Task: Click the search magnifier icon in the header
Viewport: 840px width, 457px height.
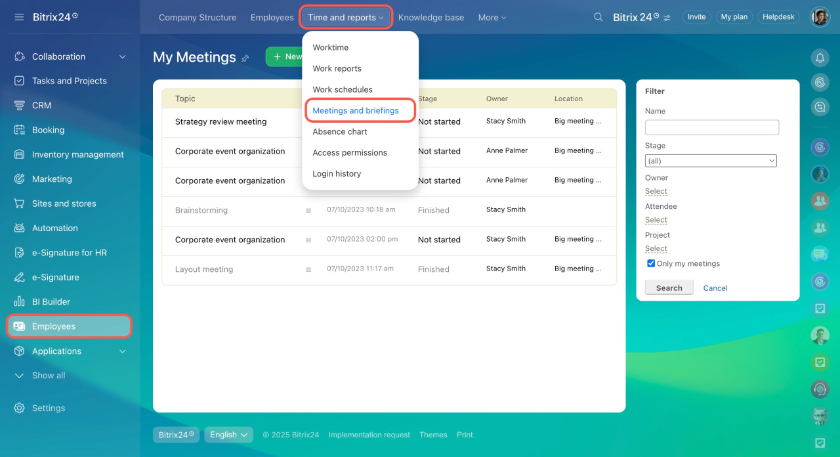Action: (x=598, y=17)
